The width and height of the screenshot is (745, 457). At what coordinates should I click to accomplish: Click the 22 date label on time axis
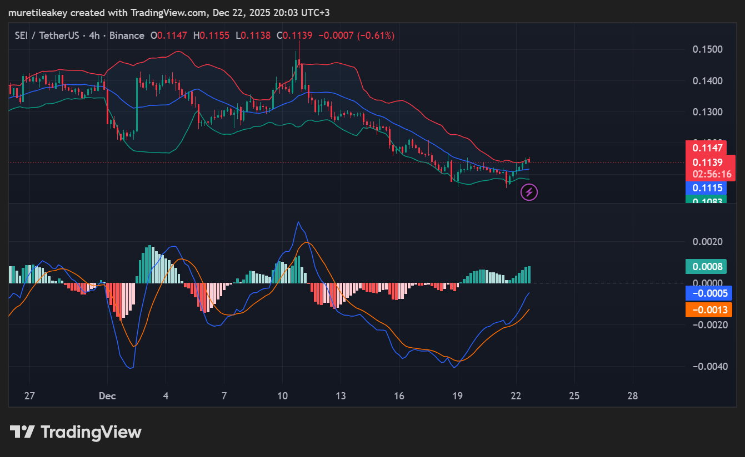(516, 396)
